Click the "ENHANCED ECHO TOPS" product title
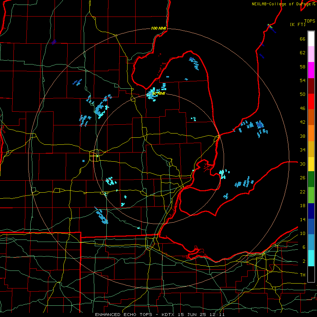Image resolution: width=317 pixels, height=317 pixels. pyautogui.click(x=123, y=315)
